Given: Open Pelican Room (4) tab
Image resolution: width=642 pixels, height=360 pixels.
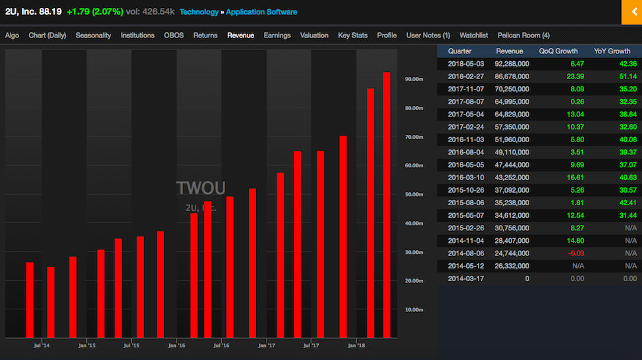Looking at the screenshot, I should [x=523, y=36].
